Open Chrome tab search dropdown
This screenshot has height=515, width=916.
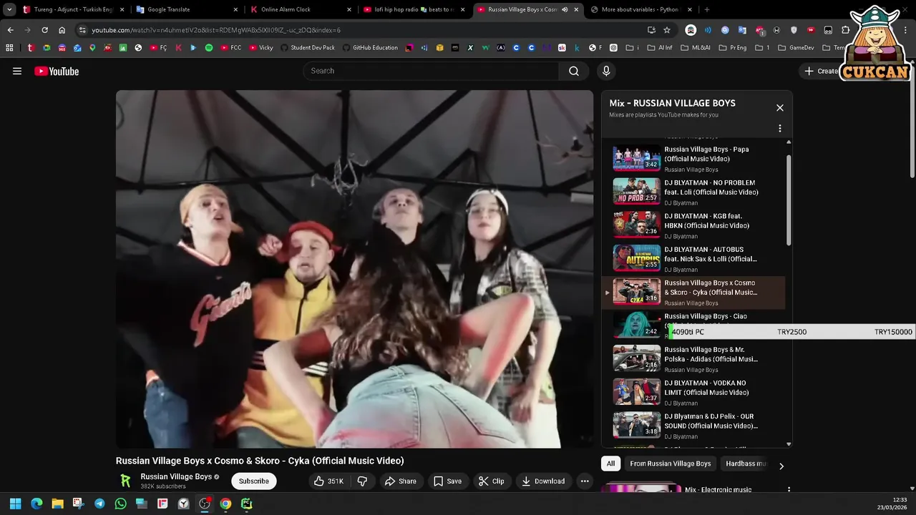[9, 9]
